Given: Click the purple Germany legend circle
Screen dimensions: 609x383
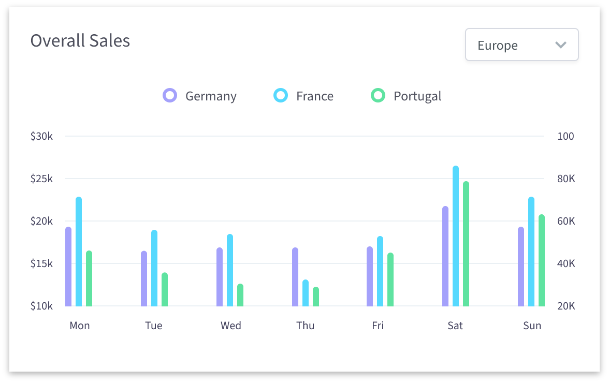Looking at the screenshot, I should (170, 96).
